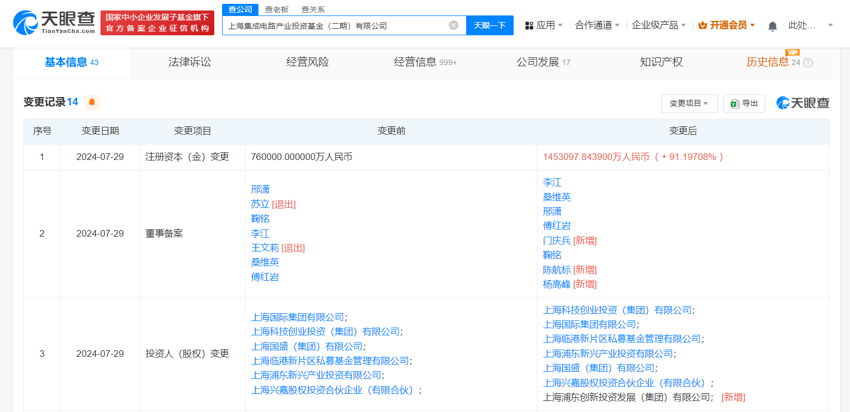Open 上海国际集团有限公司 company link
Screen dimensions: 850x412
click(x=297, y=317)
